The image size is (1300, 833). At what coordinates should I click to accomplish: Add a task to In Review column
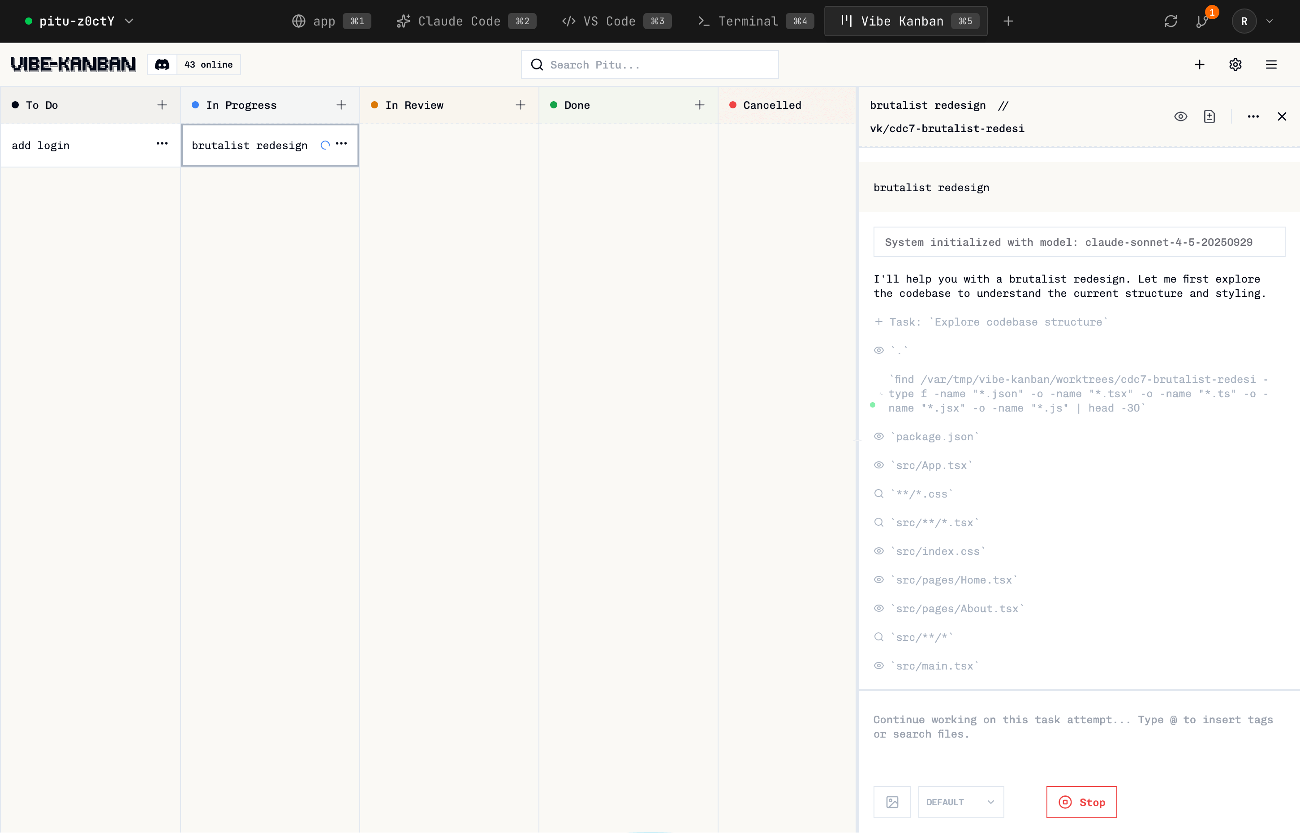[x=520, y=105]
